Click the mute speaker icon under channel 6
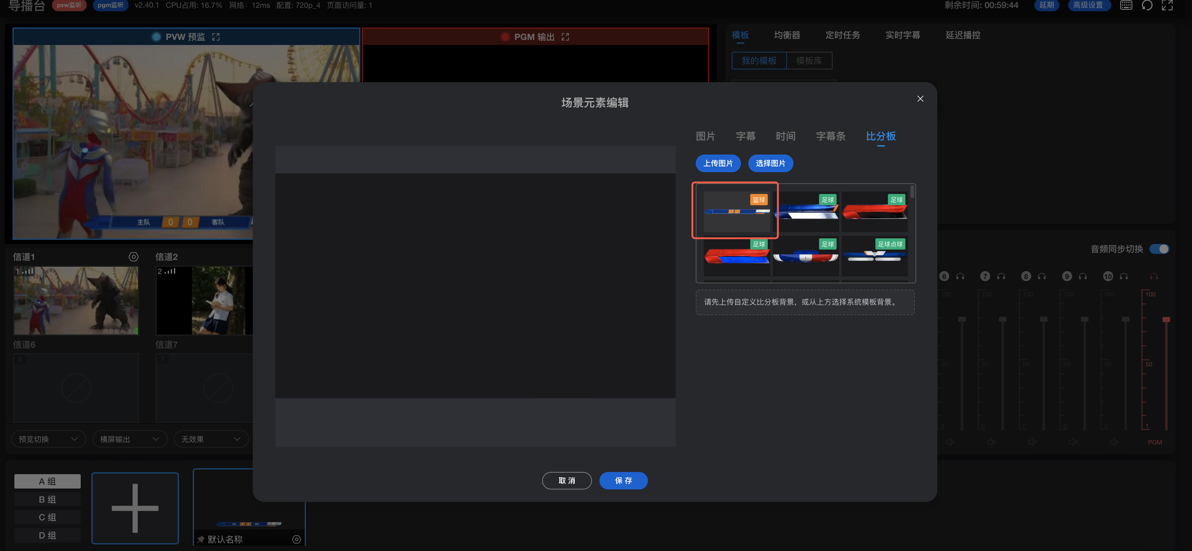 coord(950,442)
